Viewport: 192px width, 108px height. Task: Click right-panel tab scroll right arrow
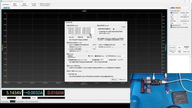190,8
